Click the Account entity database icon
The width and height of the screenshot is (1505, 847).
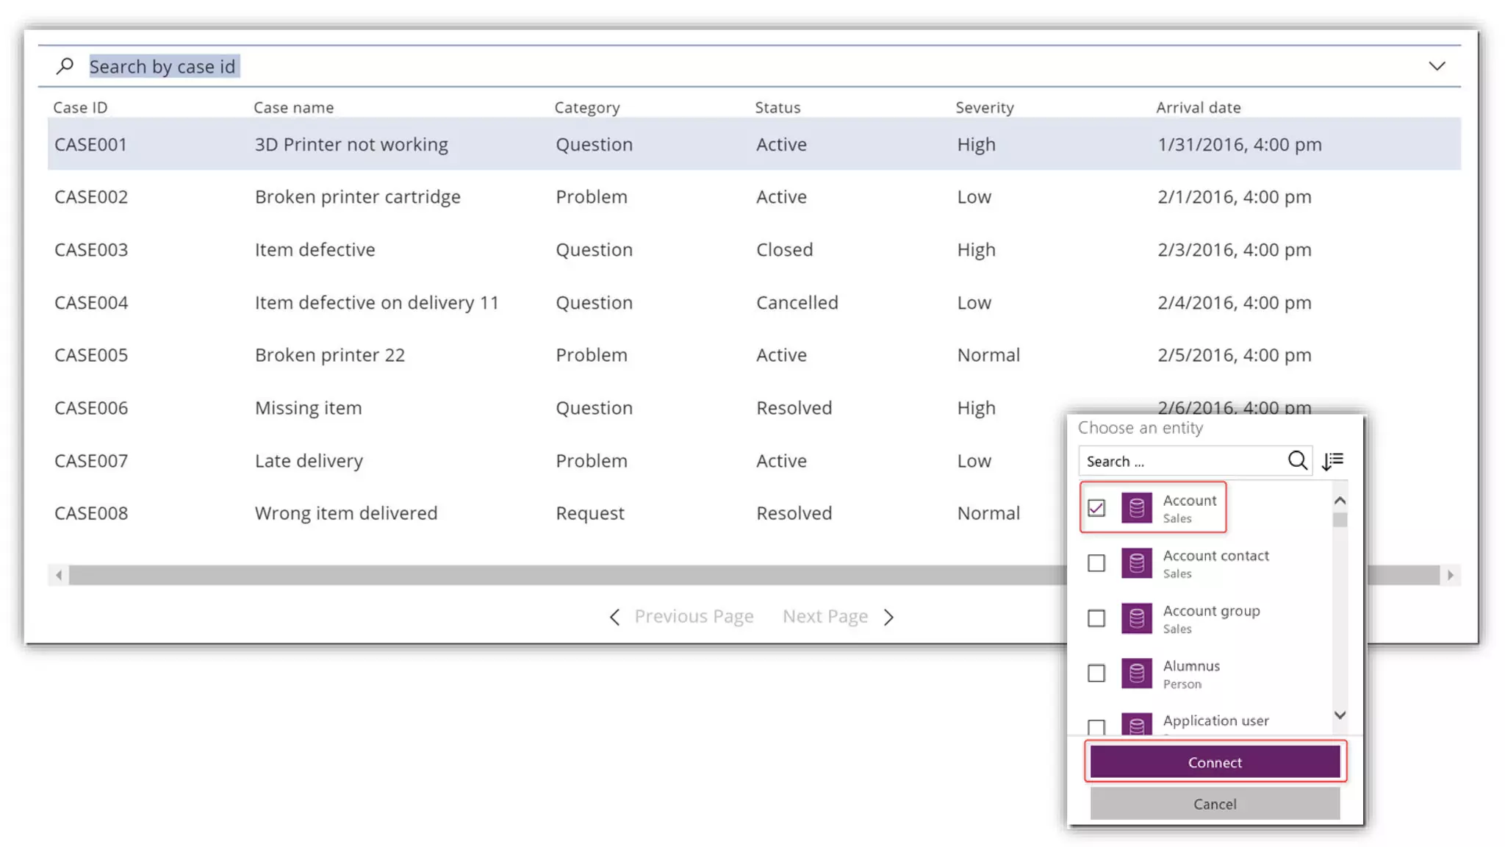click(x=1136, y=507)
